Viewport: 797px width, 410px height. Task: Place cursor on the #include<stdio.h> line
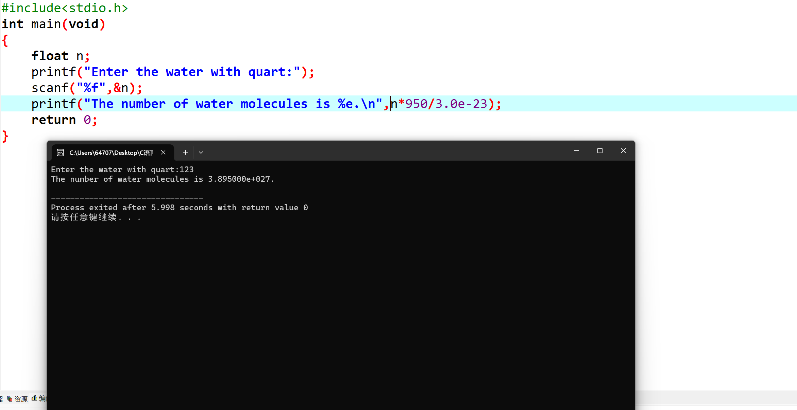(x=65, y=8)
